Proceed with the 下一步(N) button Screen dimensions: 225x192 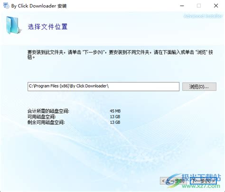coord(203,181)
